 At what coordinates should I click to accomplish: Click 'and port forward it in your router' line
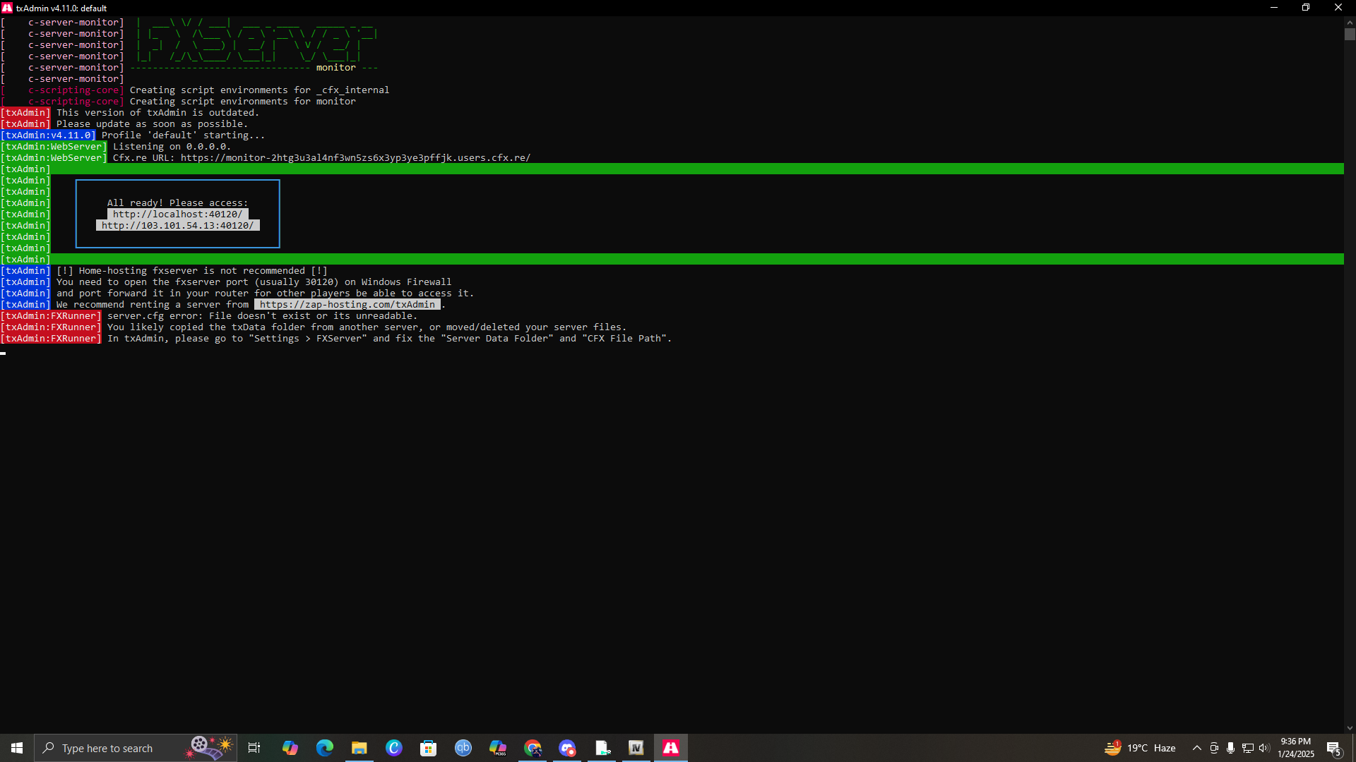click(x=265, y=294)
